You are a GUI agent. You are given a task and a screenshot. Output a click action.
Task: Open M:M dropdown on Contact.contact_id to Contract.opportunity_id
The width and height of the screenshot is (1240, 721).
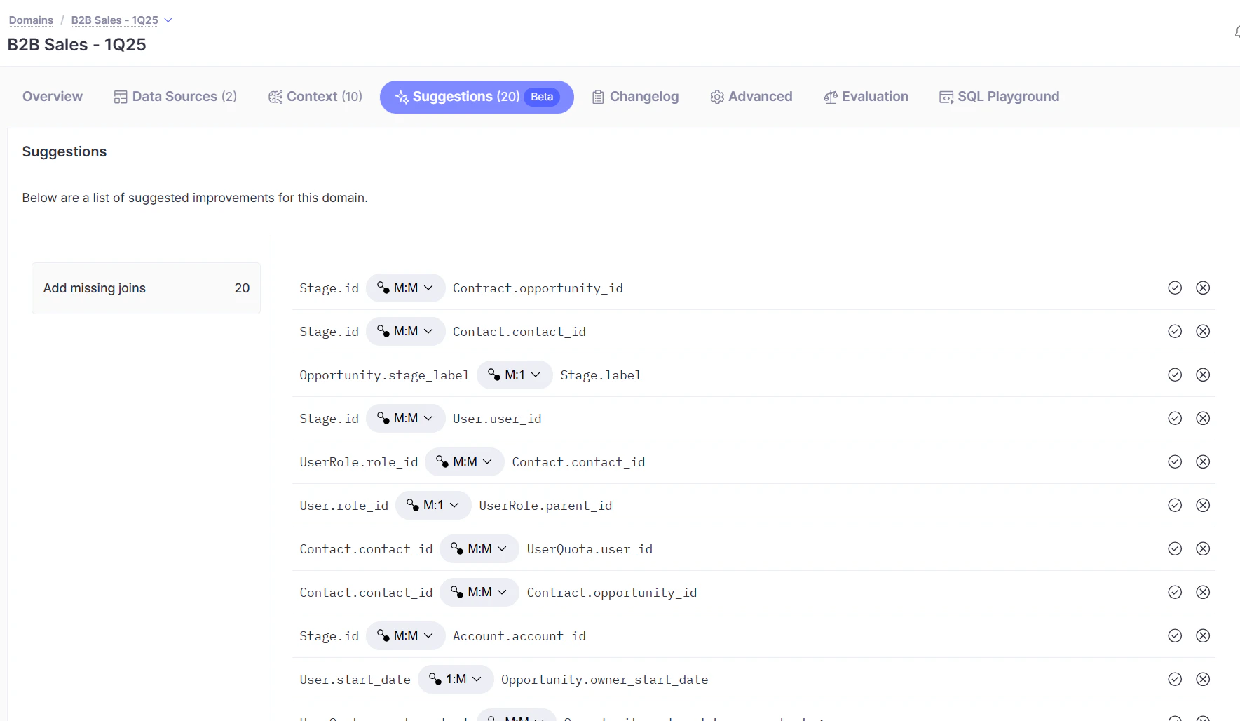(479, 592)
